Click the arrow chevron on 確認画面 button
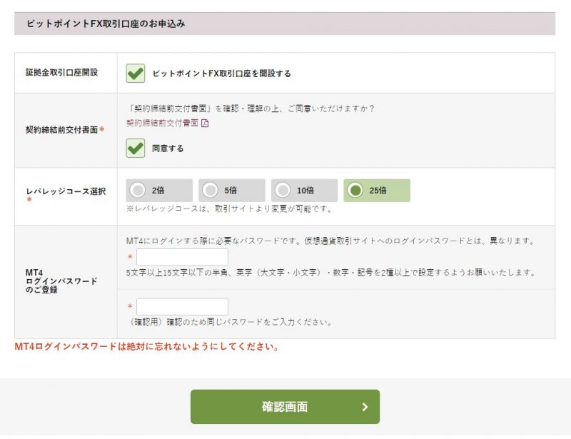571x439 pixels. (365, 407)
